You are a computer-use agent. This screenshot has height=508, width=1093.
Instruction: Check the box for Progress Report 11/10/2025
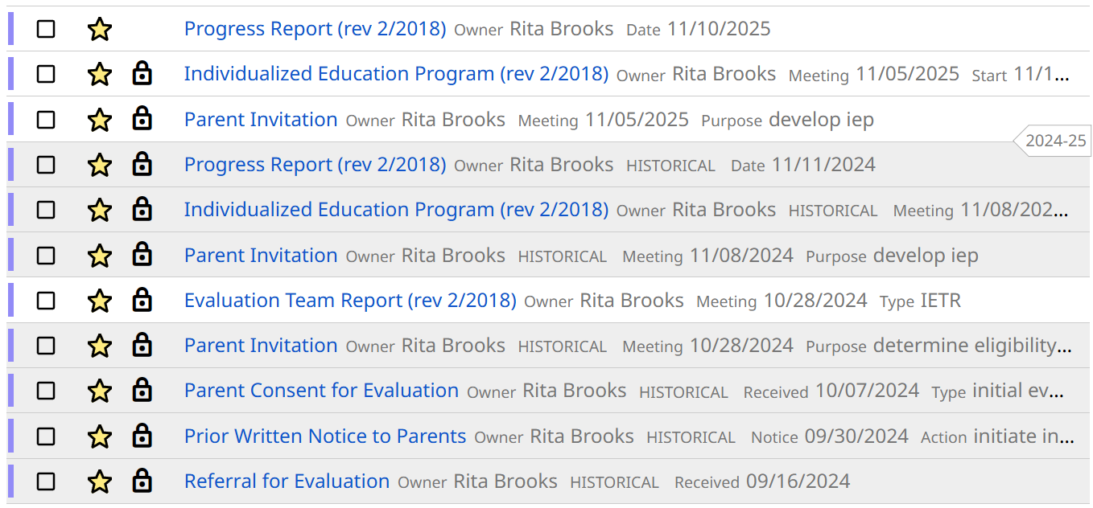46,30
